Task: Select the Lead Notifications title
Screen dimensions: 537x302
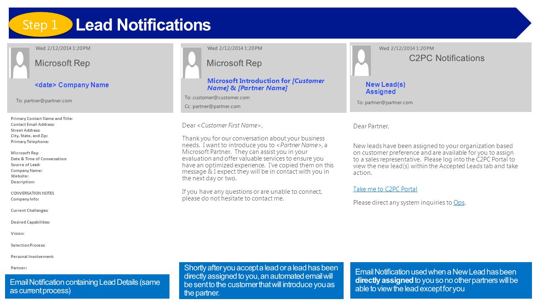Action: click(143, 25)
